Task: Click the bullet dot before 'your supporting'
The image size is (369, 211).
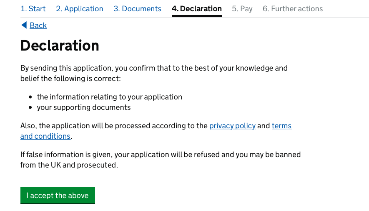Action: click(x=30, y=107)
